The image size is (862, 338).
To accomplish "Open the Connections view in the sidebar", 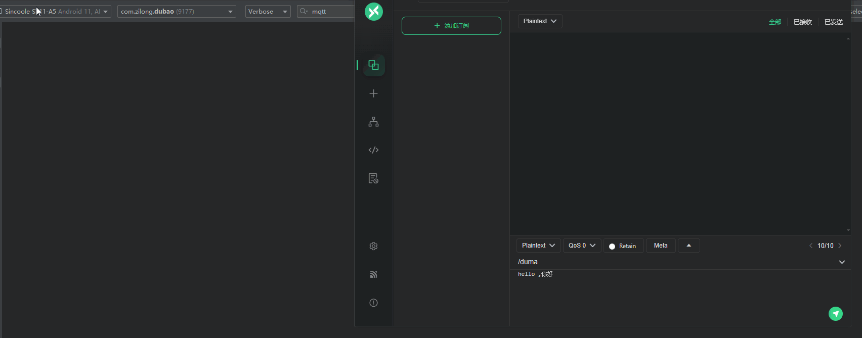I will point(374,65).
